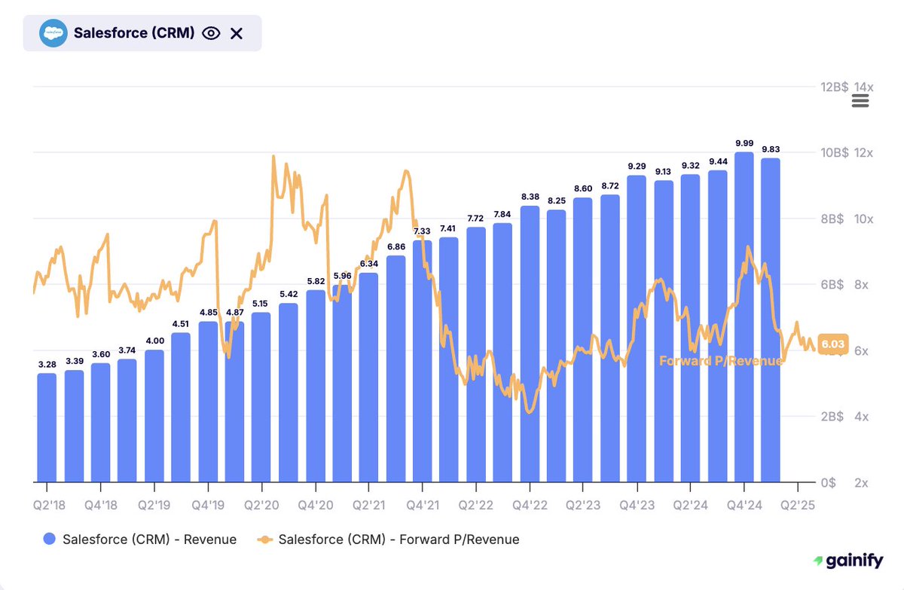Click the bar labeled 3.74
The height and width of the screenshot is (590, 904).
[127, 420]
